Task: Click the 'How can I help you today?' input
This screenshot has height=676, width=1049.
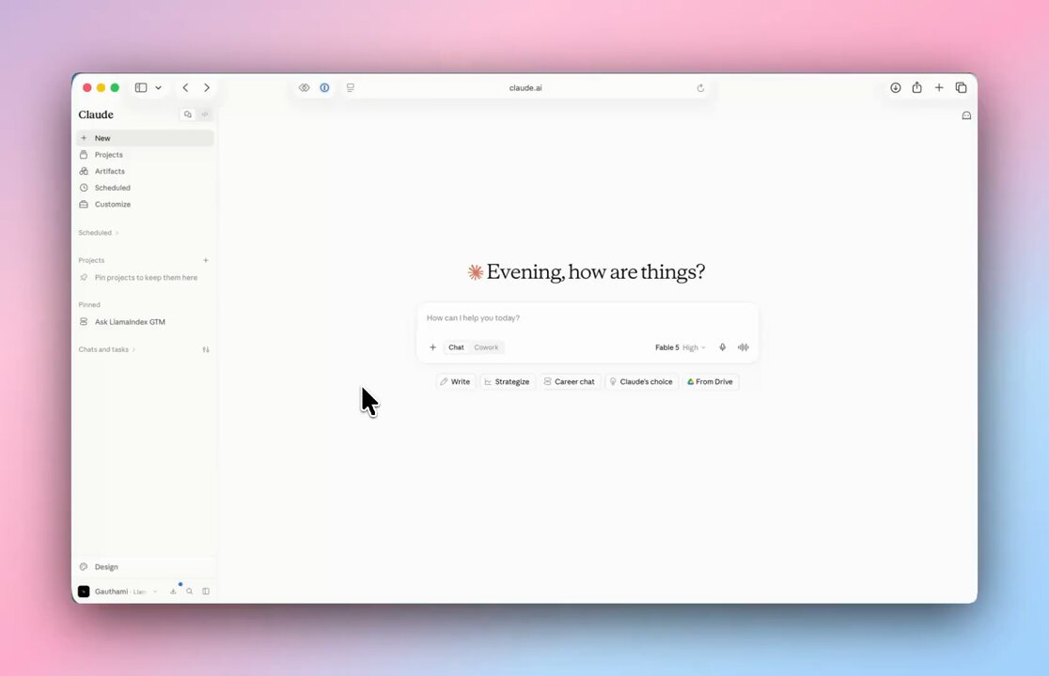Action: [x=587, y=318]
